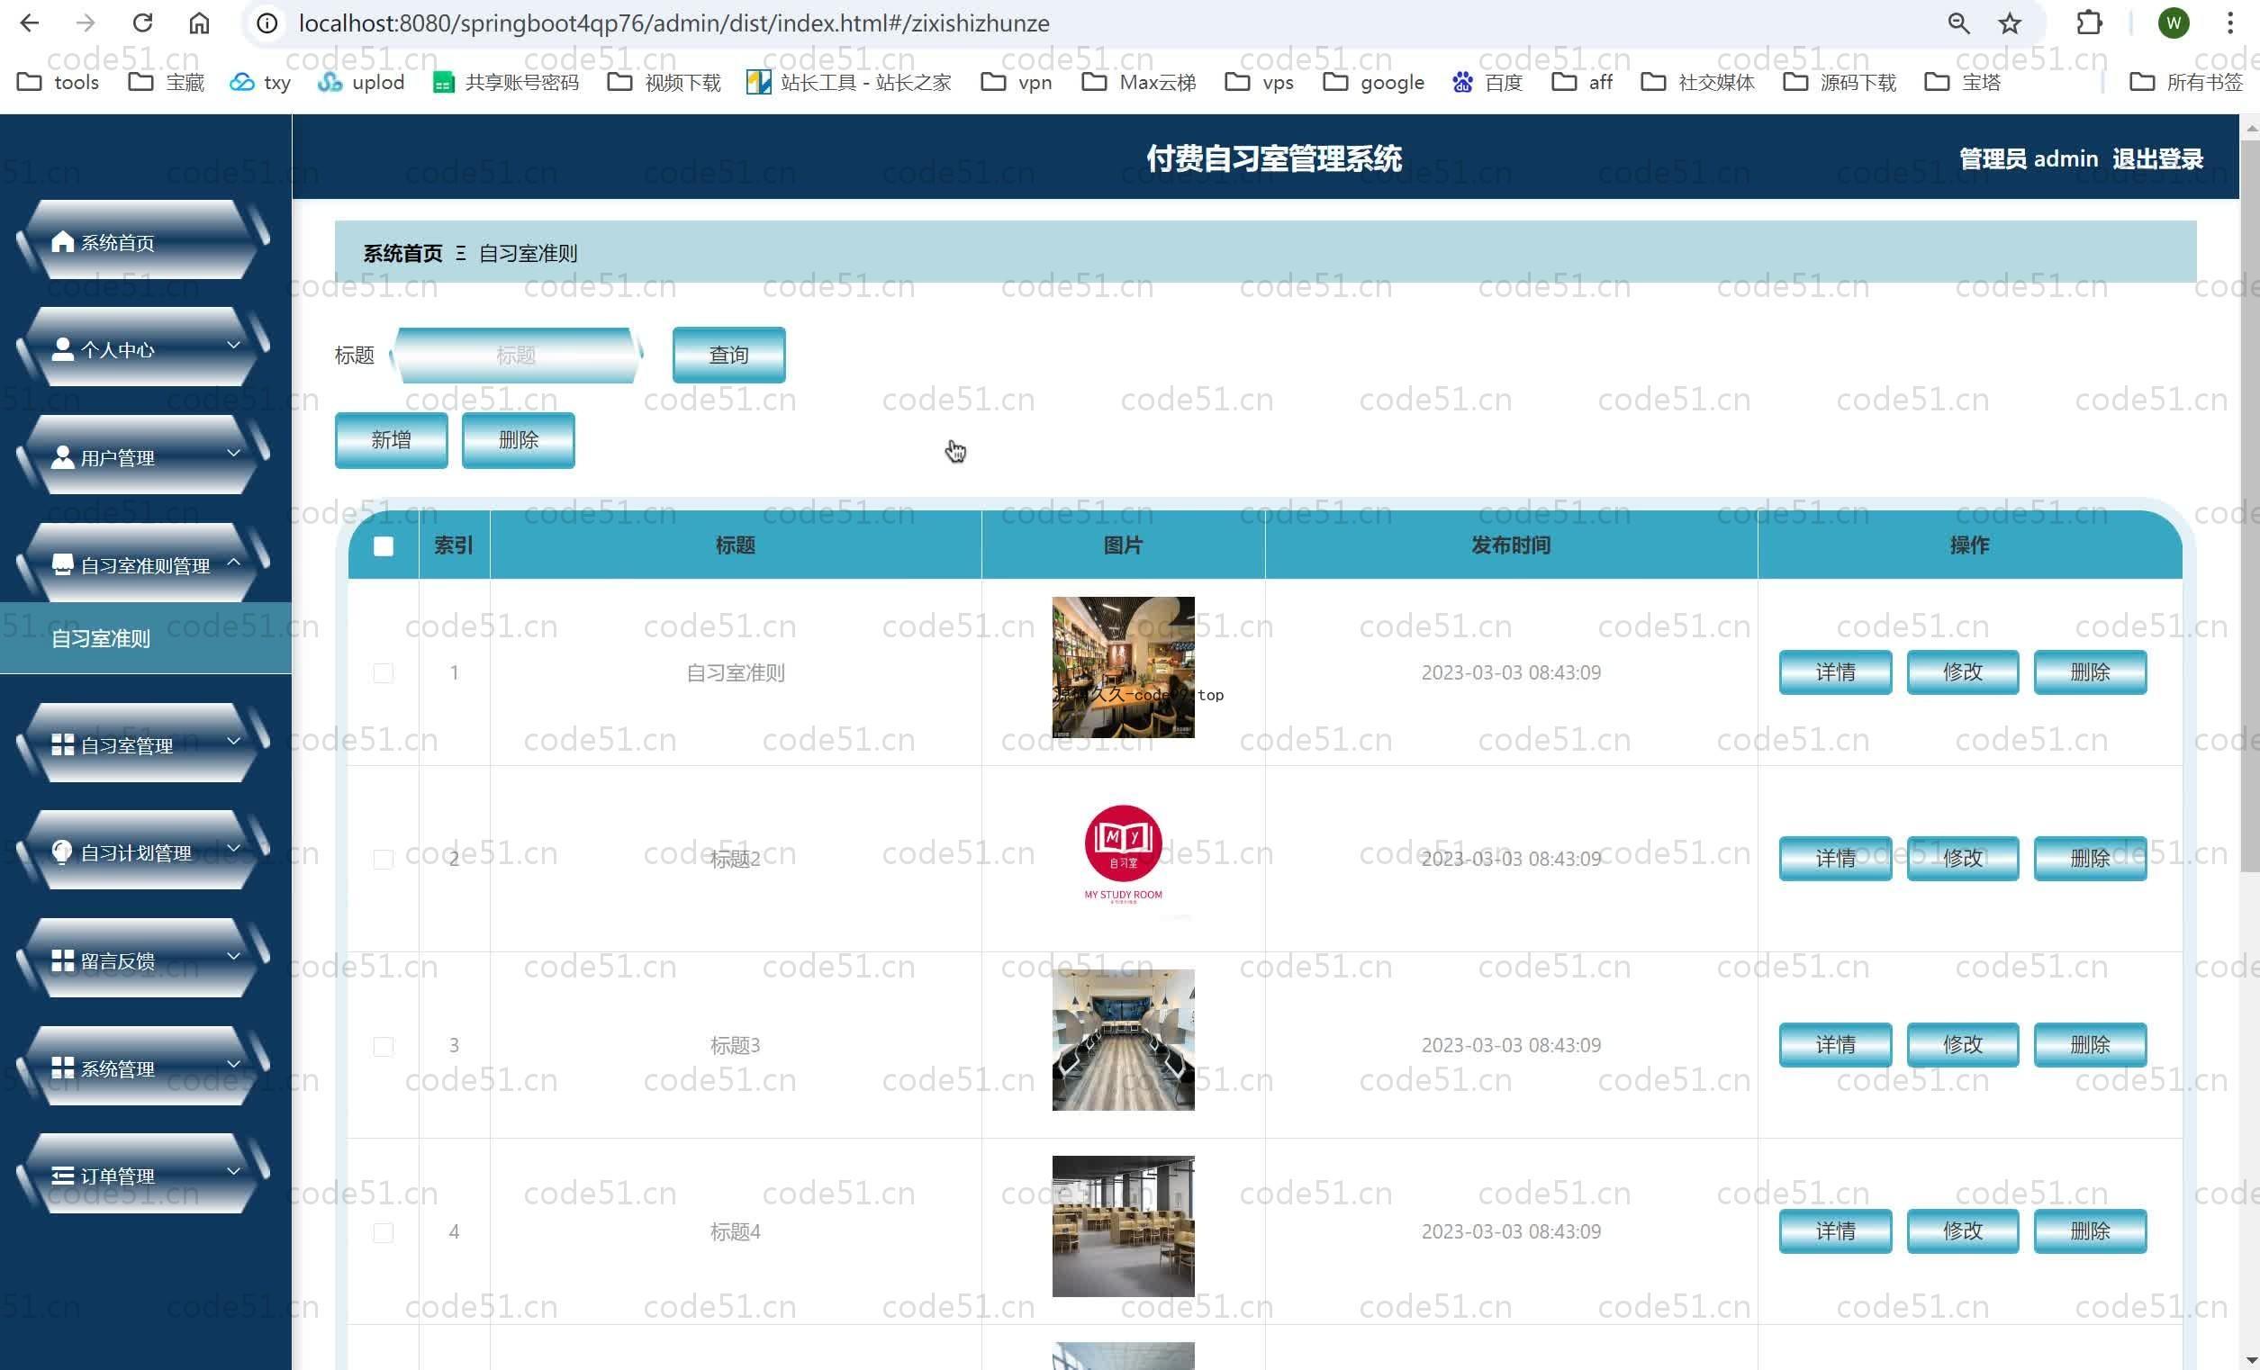The height and width of the screenshot is (1370, 2260).
Task: Click 系统首页 in the breadcrumb
Action: (x=402, y=253)
